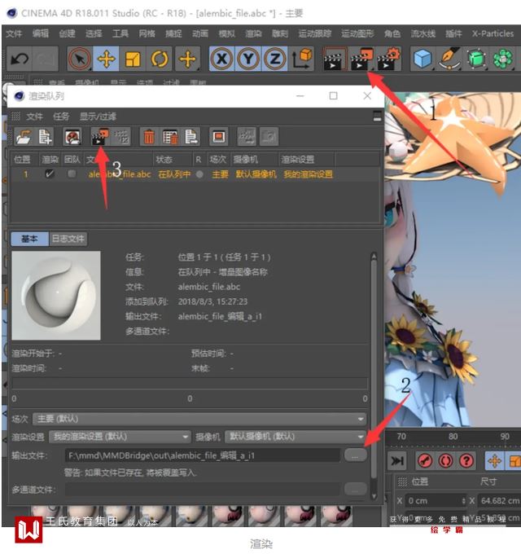Open X-Particles menu

[x=493, y=33]
